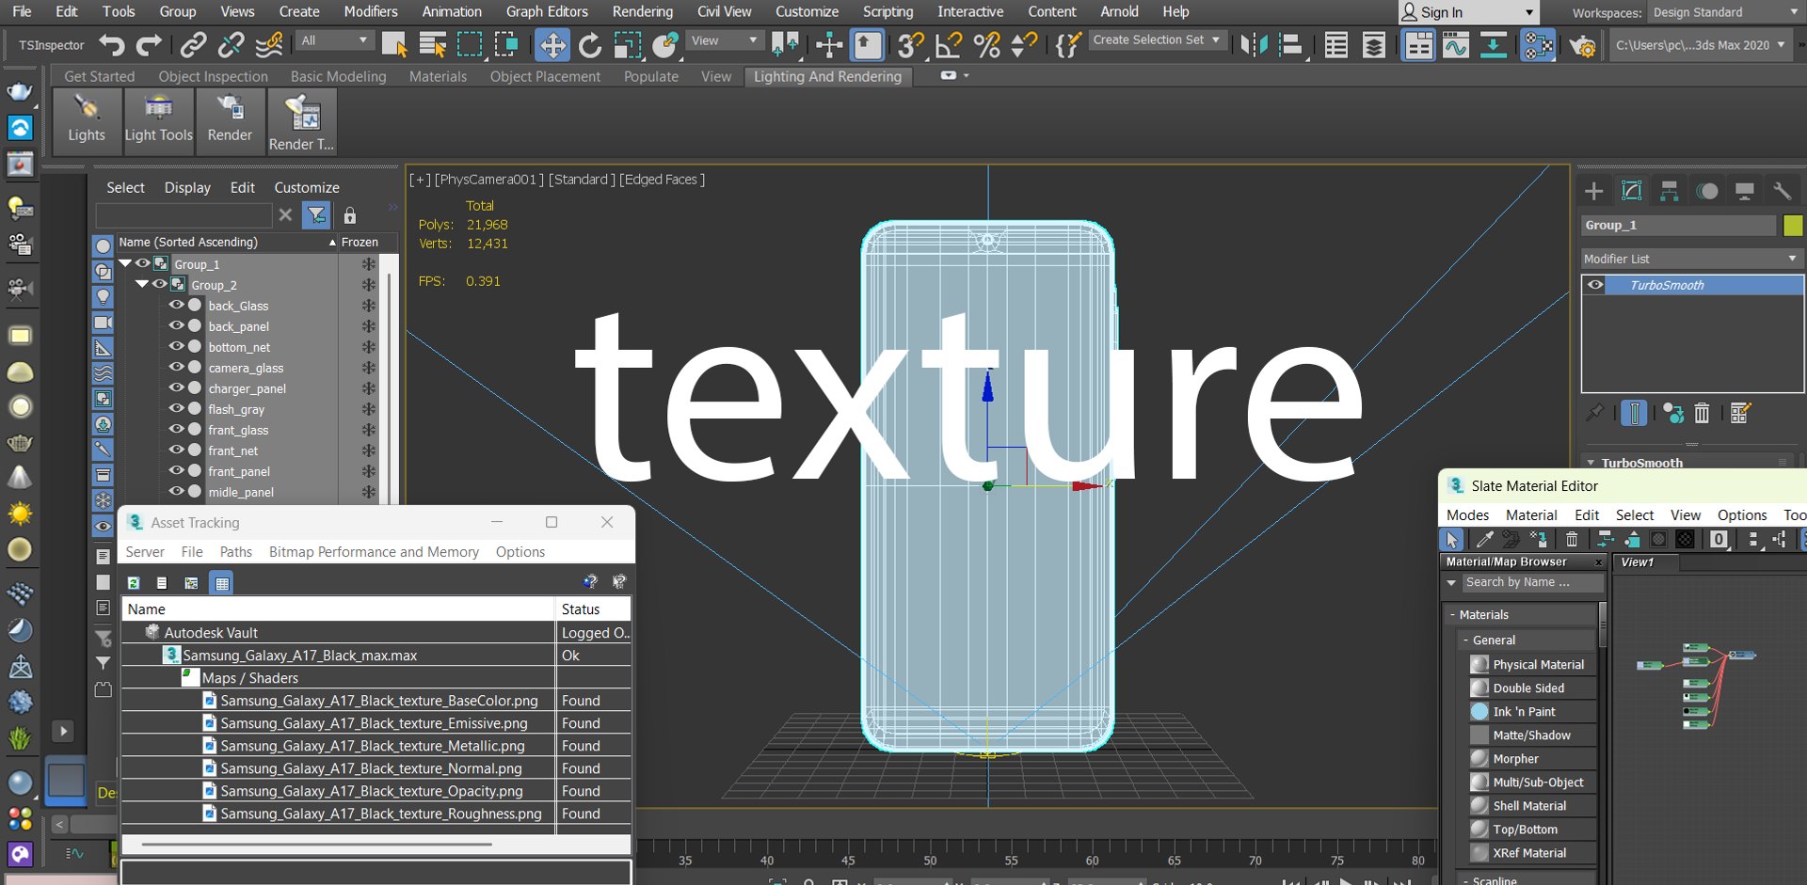Open the Workspaces Design Standard dropdown
The height and width of the screenshot is (885, 1807).
(1724, 12)
